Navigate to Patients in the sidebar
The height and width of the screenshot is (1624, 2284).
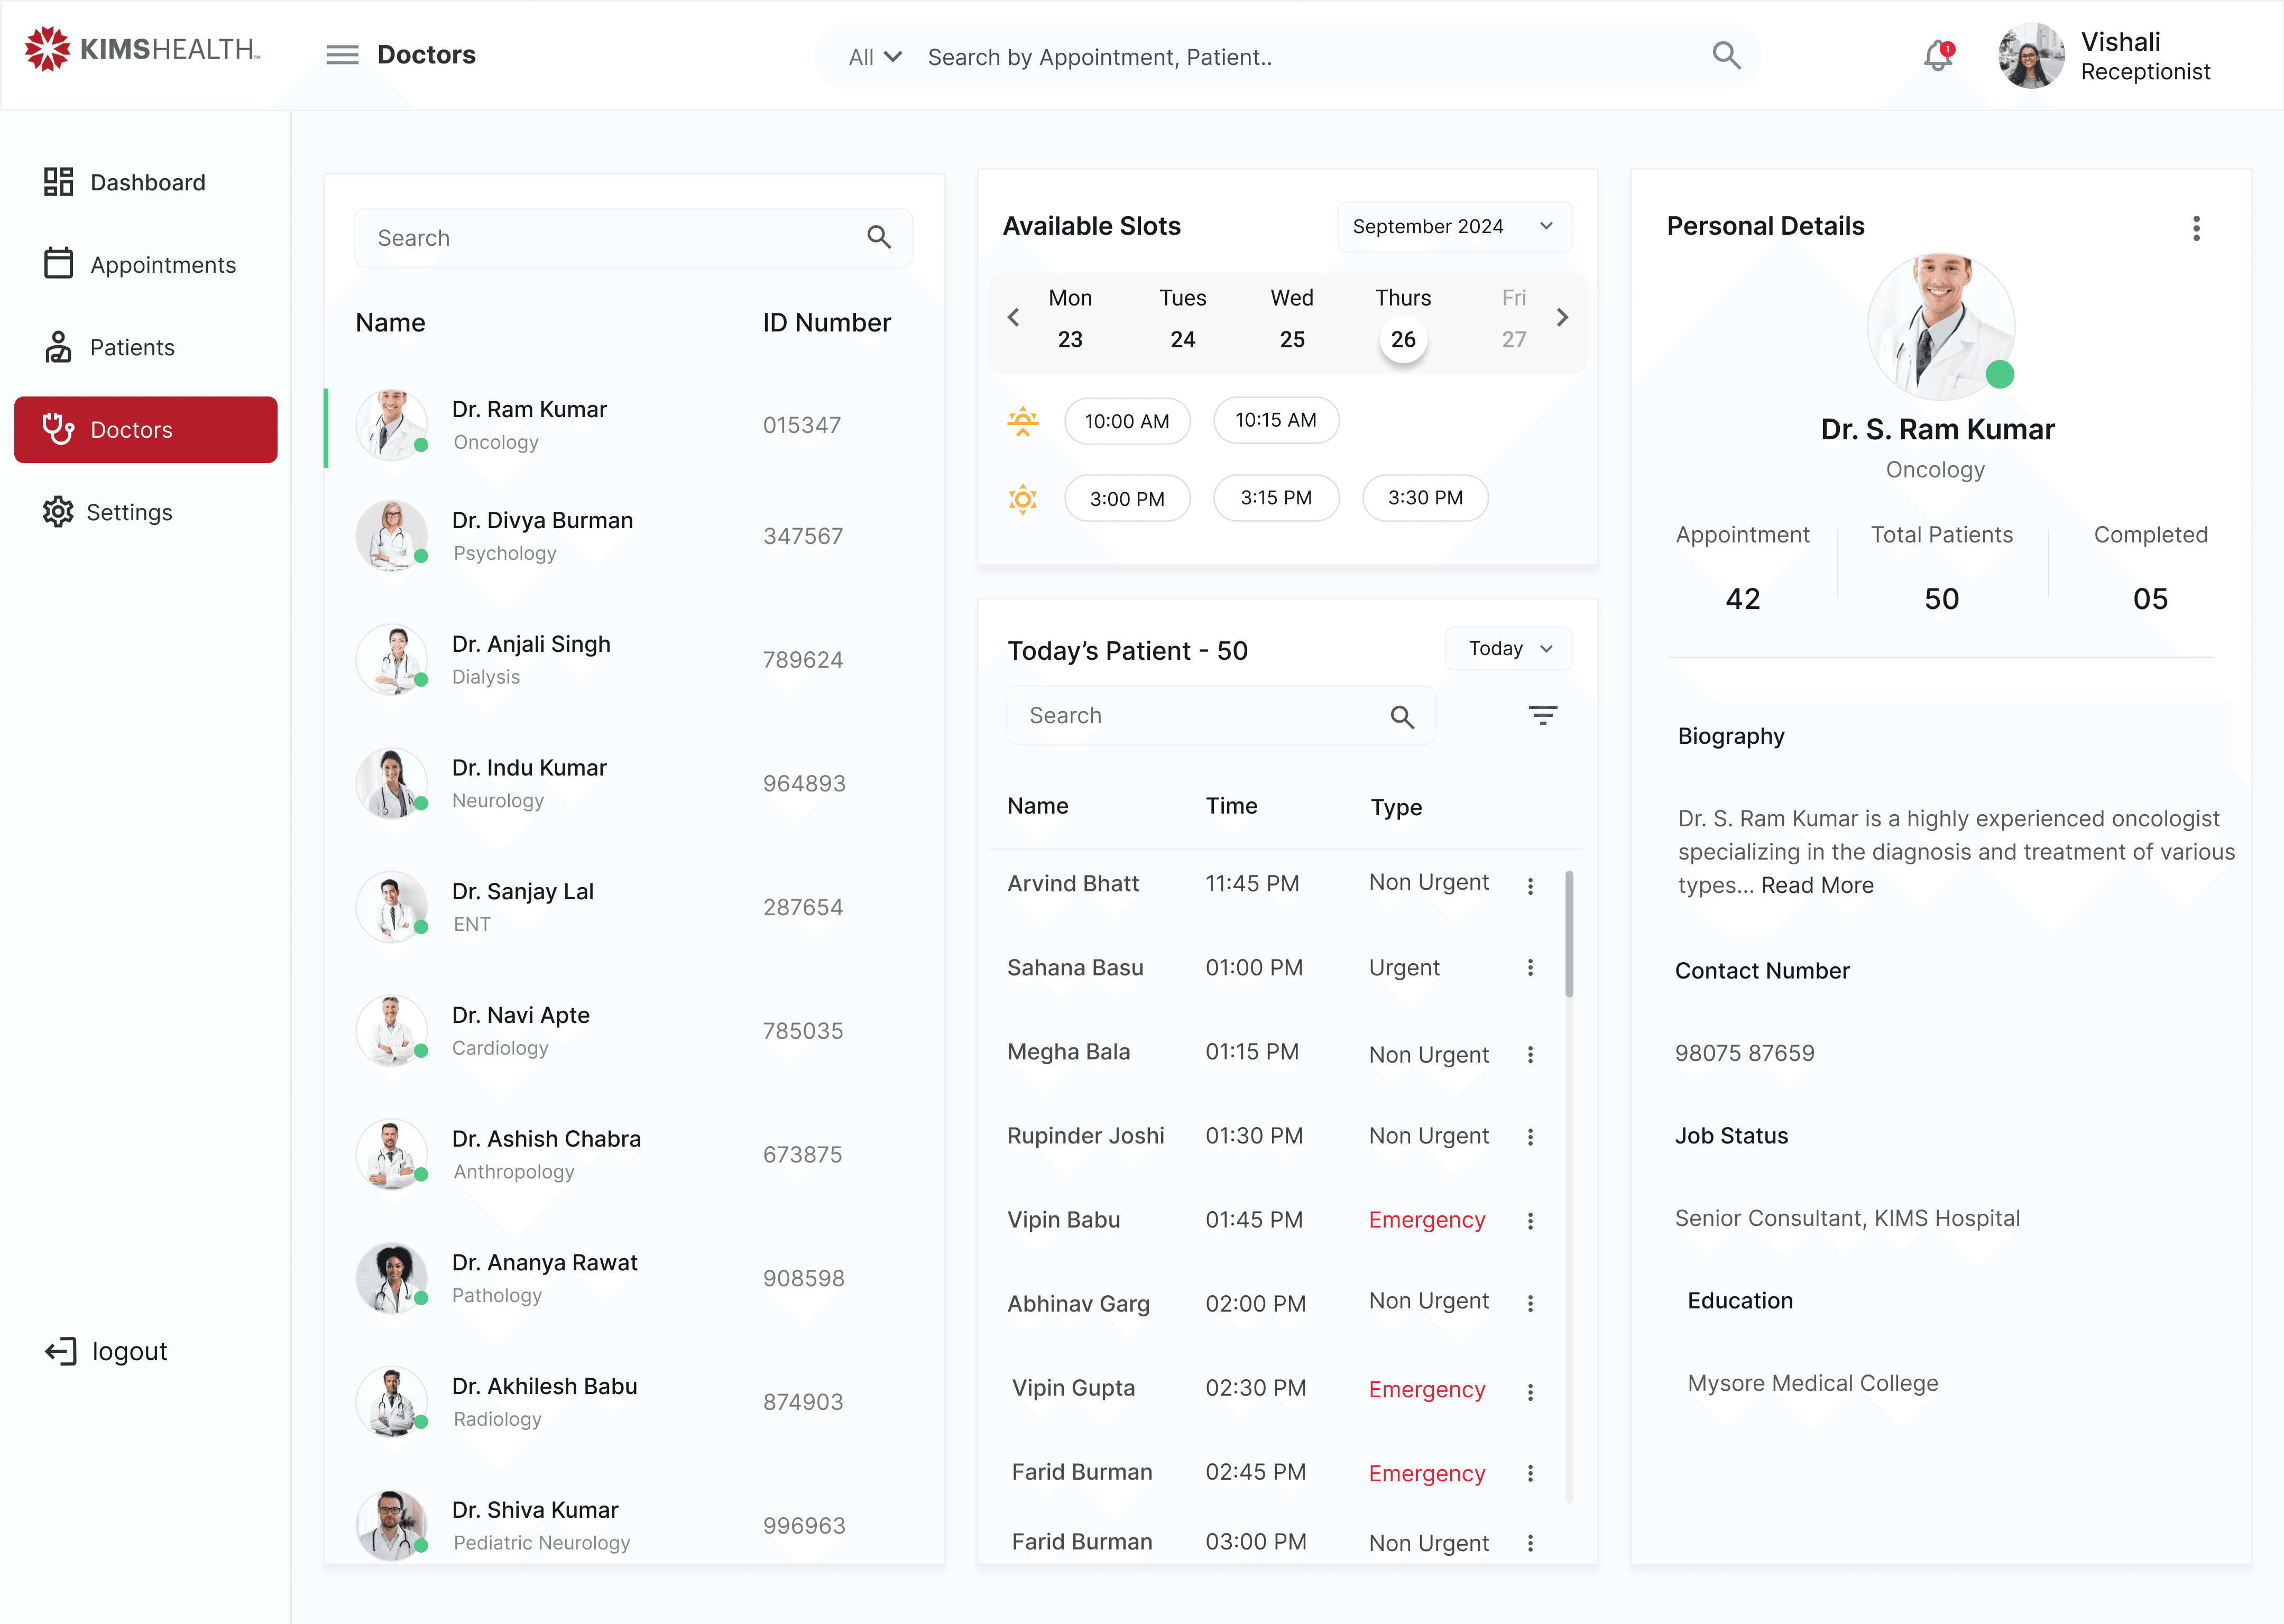click(x=131, y=347)
